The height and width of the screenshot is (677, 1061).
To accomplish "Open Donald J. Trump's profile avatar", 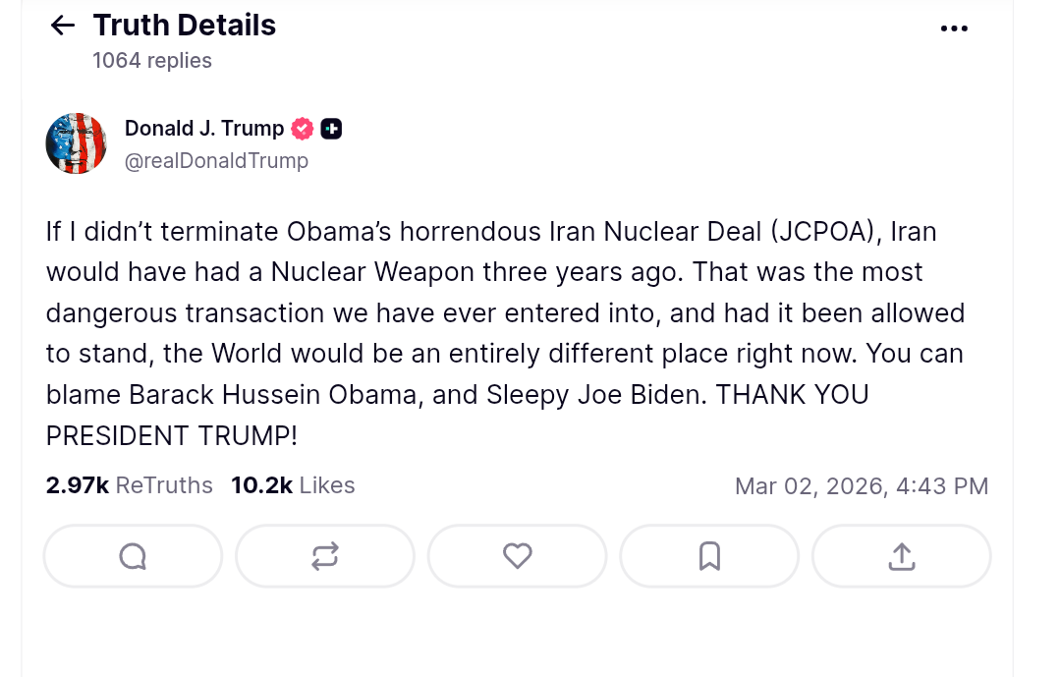I will (x=77, y=143).
